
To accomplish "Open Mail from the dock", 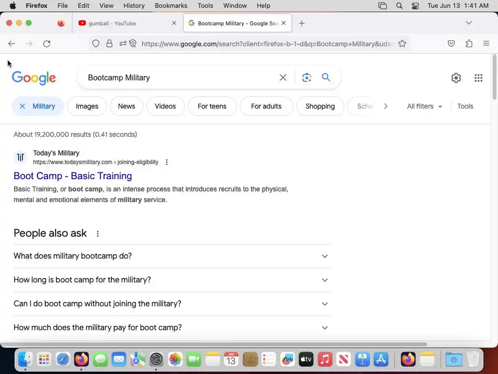I will (119, 360).
